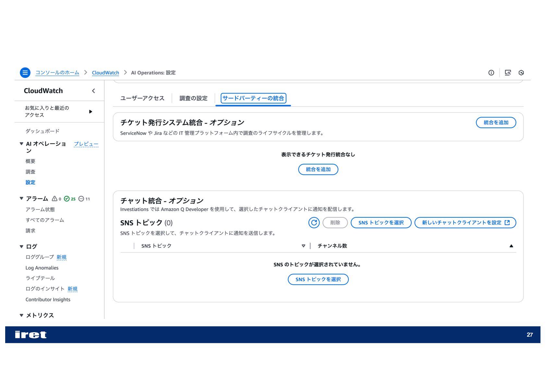Click the プレビュー link in sidebar
Image resolution: width=546 pixels, height=386 pixels.
tap(86, 144)
